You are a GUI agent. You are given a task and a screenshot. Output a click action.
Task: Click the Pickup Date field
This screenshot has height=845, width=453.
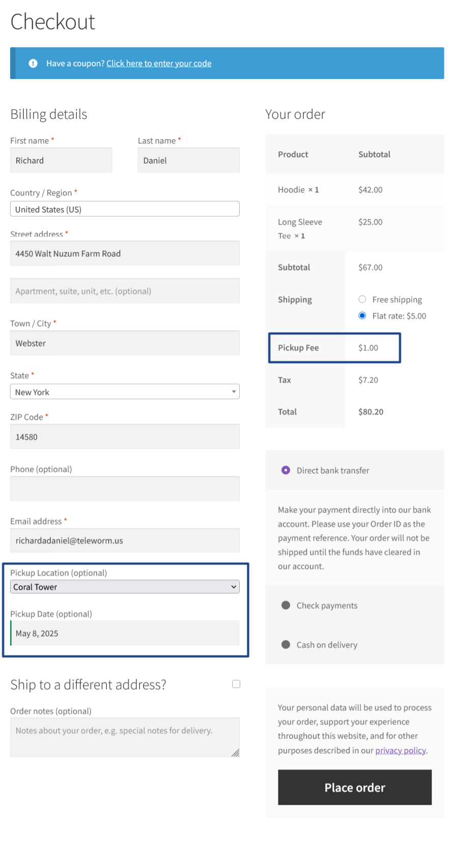click(x=125, y=633)
